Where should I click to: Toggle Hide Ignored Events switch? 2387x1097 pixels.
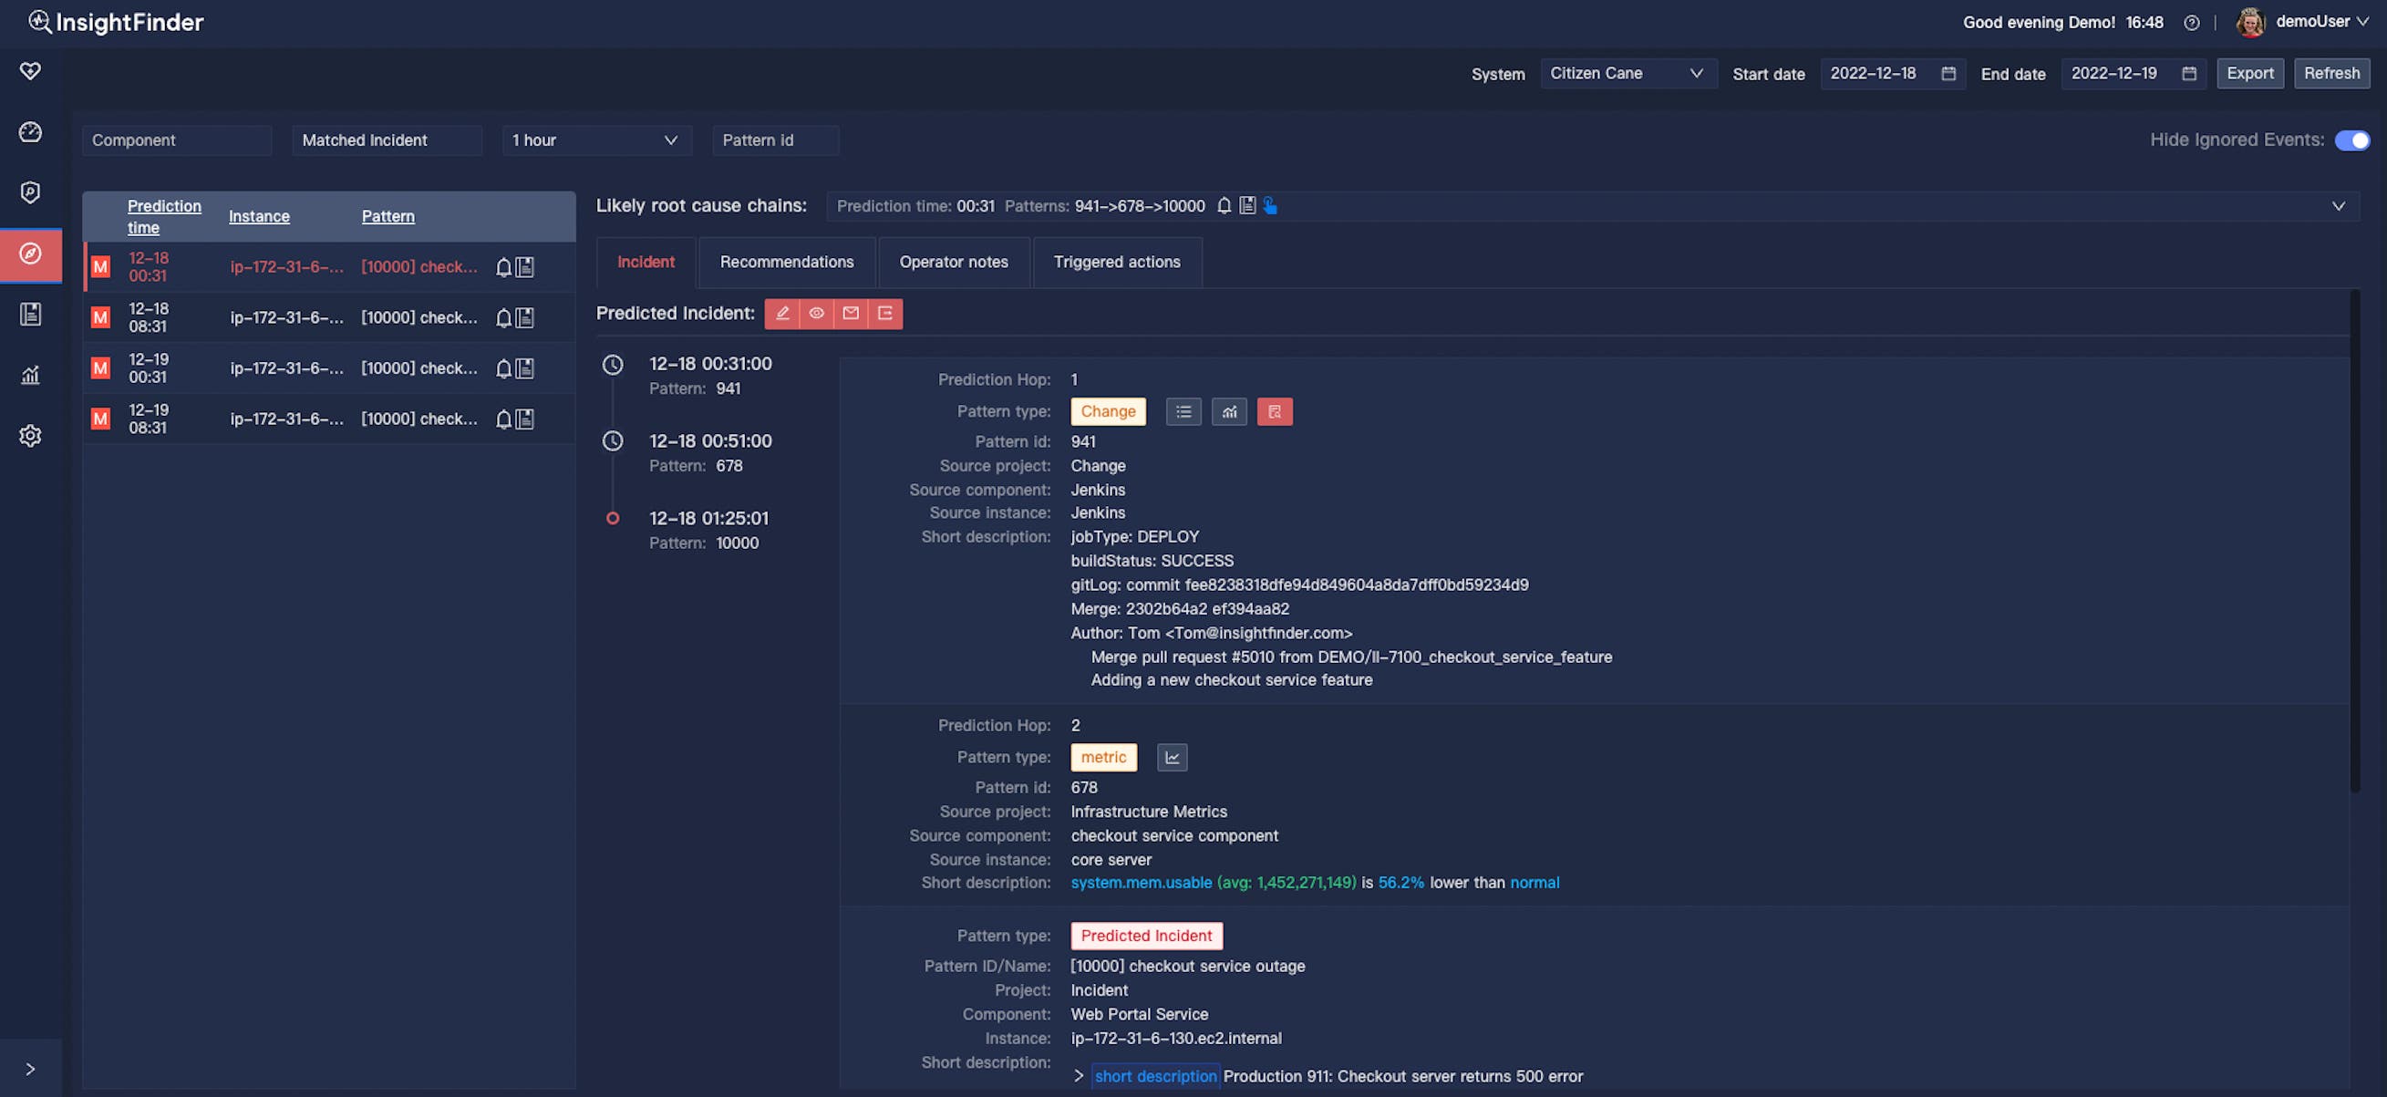coord(2351,140)
